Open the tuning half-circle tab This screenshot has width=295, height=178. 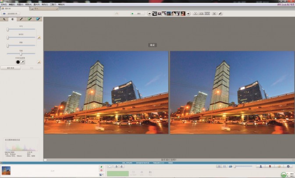pyautogui.click(x=13, y=19)
